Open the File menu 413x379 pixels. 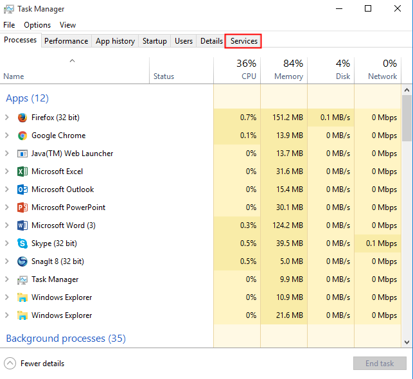[9, 25]
